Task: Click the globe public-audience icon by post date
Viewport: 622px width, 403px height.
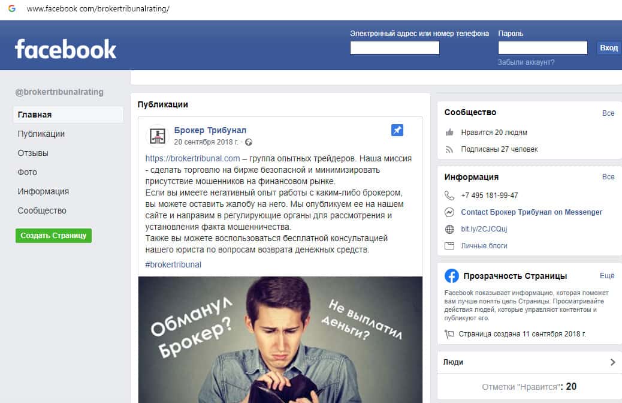Action: coord(249,142)
